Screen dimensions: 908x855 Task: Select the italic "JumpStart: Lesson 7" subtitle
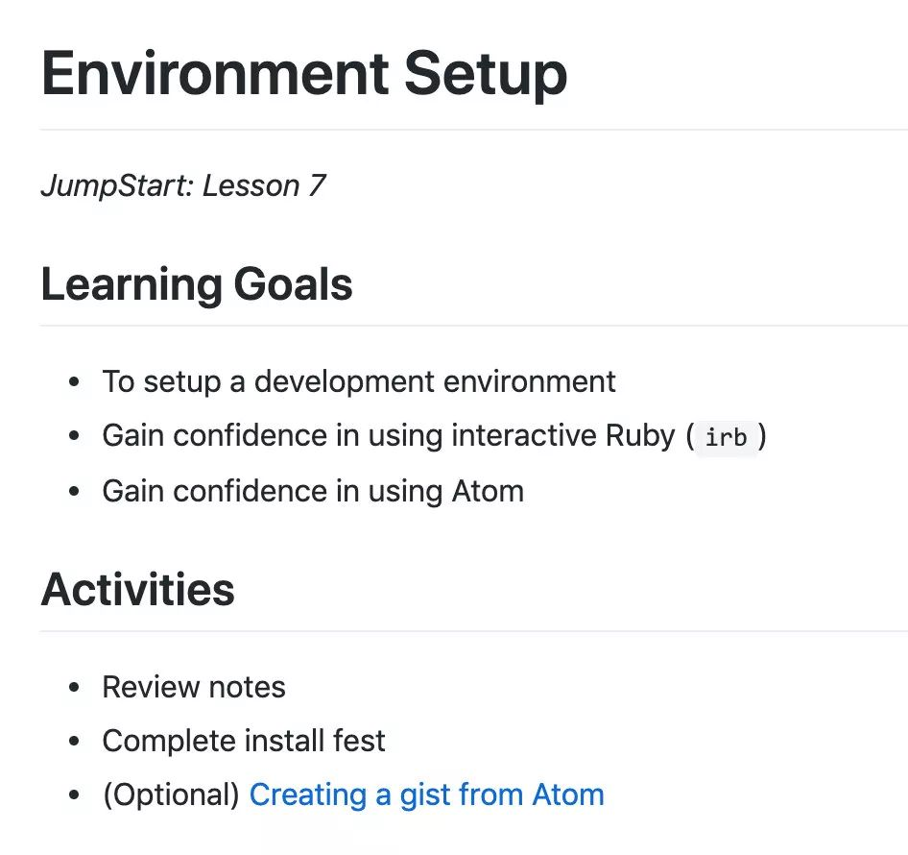pyautogui.click(x=183, y=185)
